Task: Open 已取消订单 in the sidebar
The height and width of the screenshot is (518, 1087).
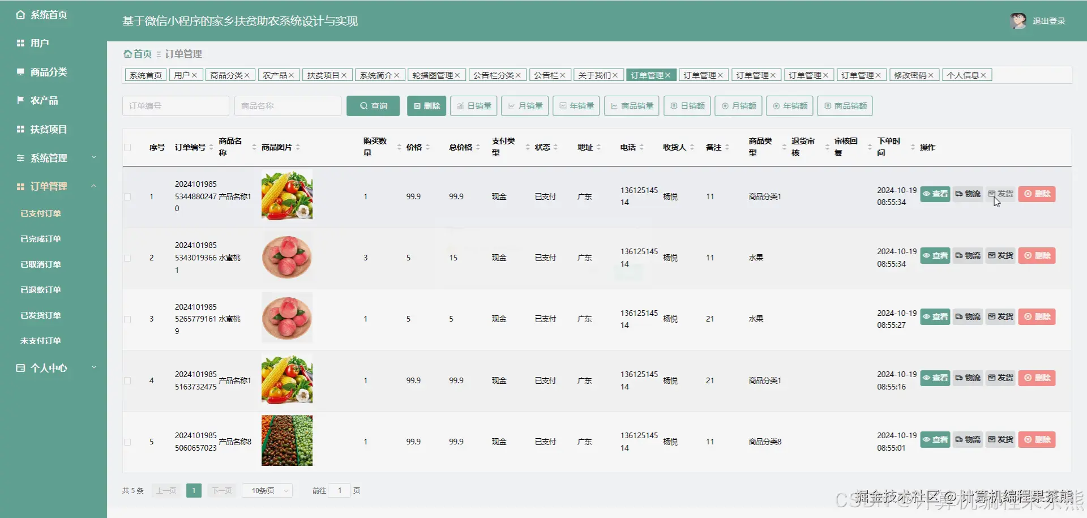Action: pos(41,264)
